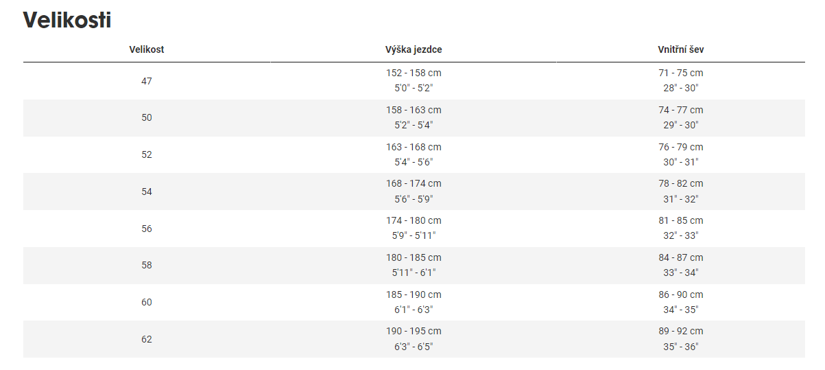Click inseam value 76 - 79 cm
Screen dimensions: 825x370
coord(680,147)
